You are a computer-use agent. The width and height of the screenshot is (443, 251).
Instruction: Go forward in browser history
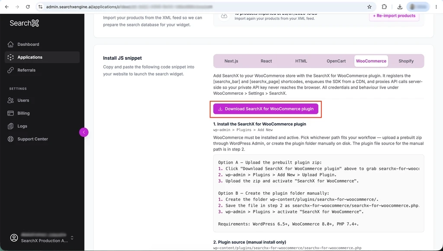[x=17, y=7]
